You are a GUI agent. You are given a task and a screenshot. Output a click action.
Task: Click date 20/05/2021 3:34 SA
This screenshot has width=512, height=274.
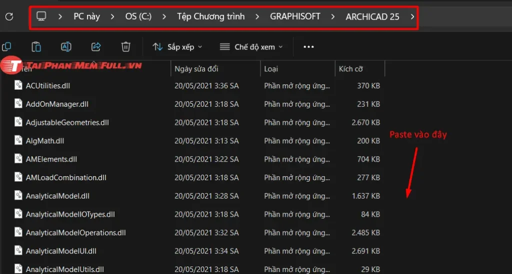[x=206, y=251]
